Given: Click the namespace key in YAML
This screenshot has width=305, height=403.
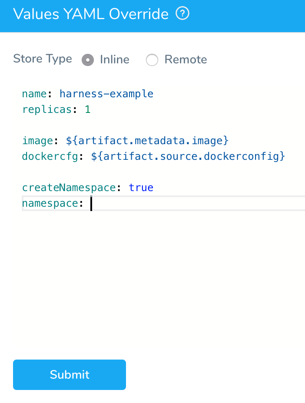Looking at the screenshot, I should coord(50,204).
